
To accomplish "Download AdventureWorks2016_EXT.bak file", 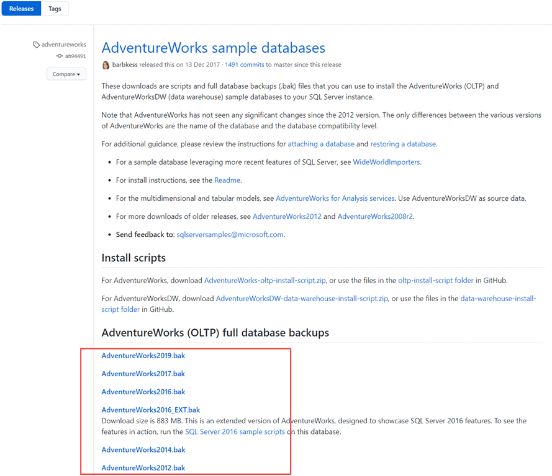I will point(150,410).
